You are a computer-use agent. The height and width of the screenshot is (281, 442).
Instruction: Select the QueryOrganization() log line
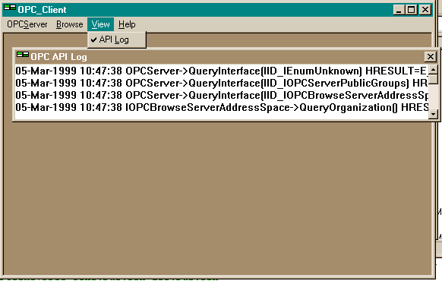click(x=222, y=107)
